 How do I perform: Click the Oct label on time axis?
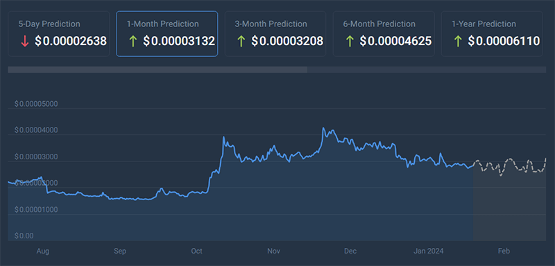[196, 251]
